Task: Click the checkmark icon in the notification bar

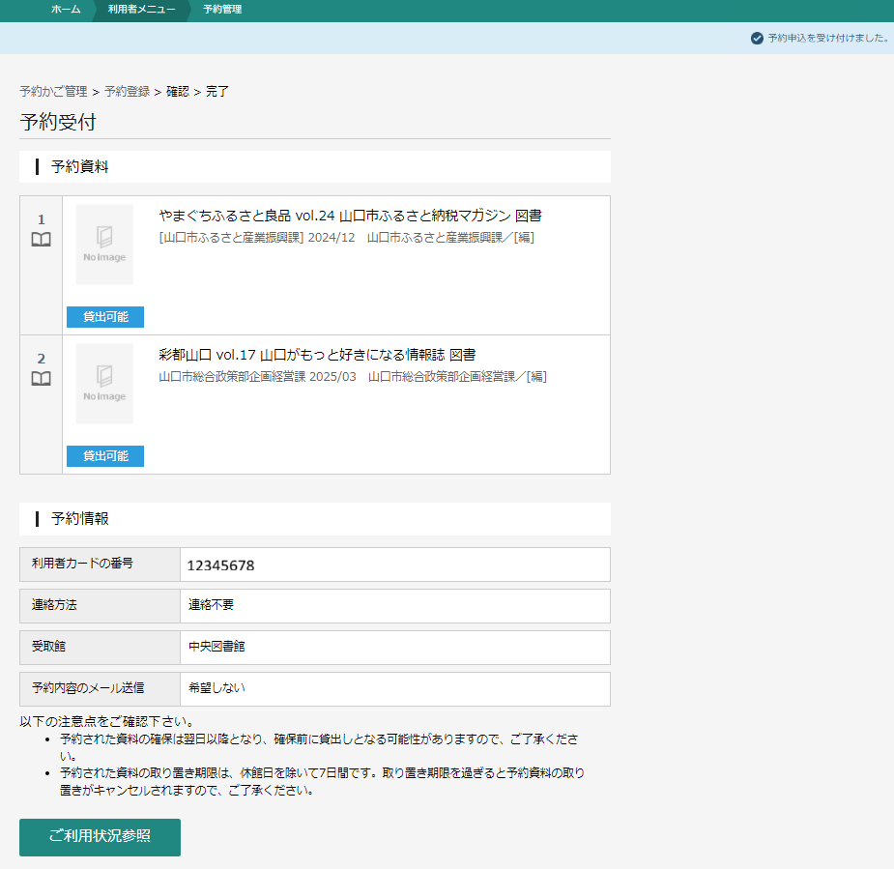Action: click(x=757, y=38)
